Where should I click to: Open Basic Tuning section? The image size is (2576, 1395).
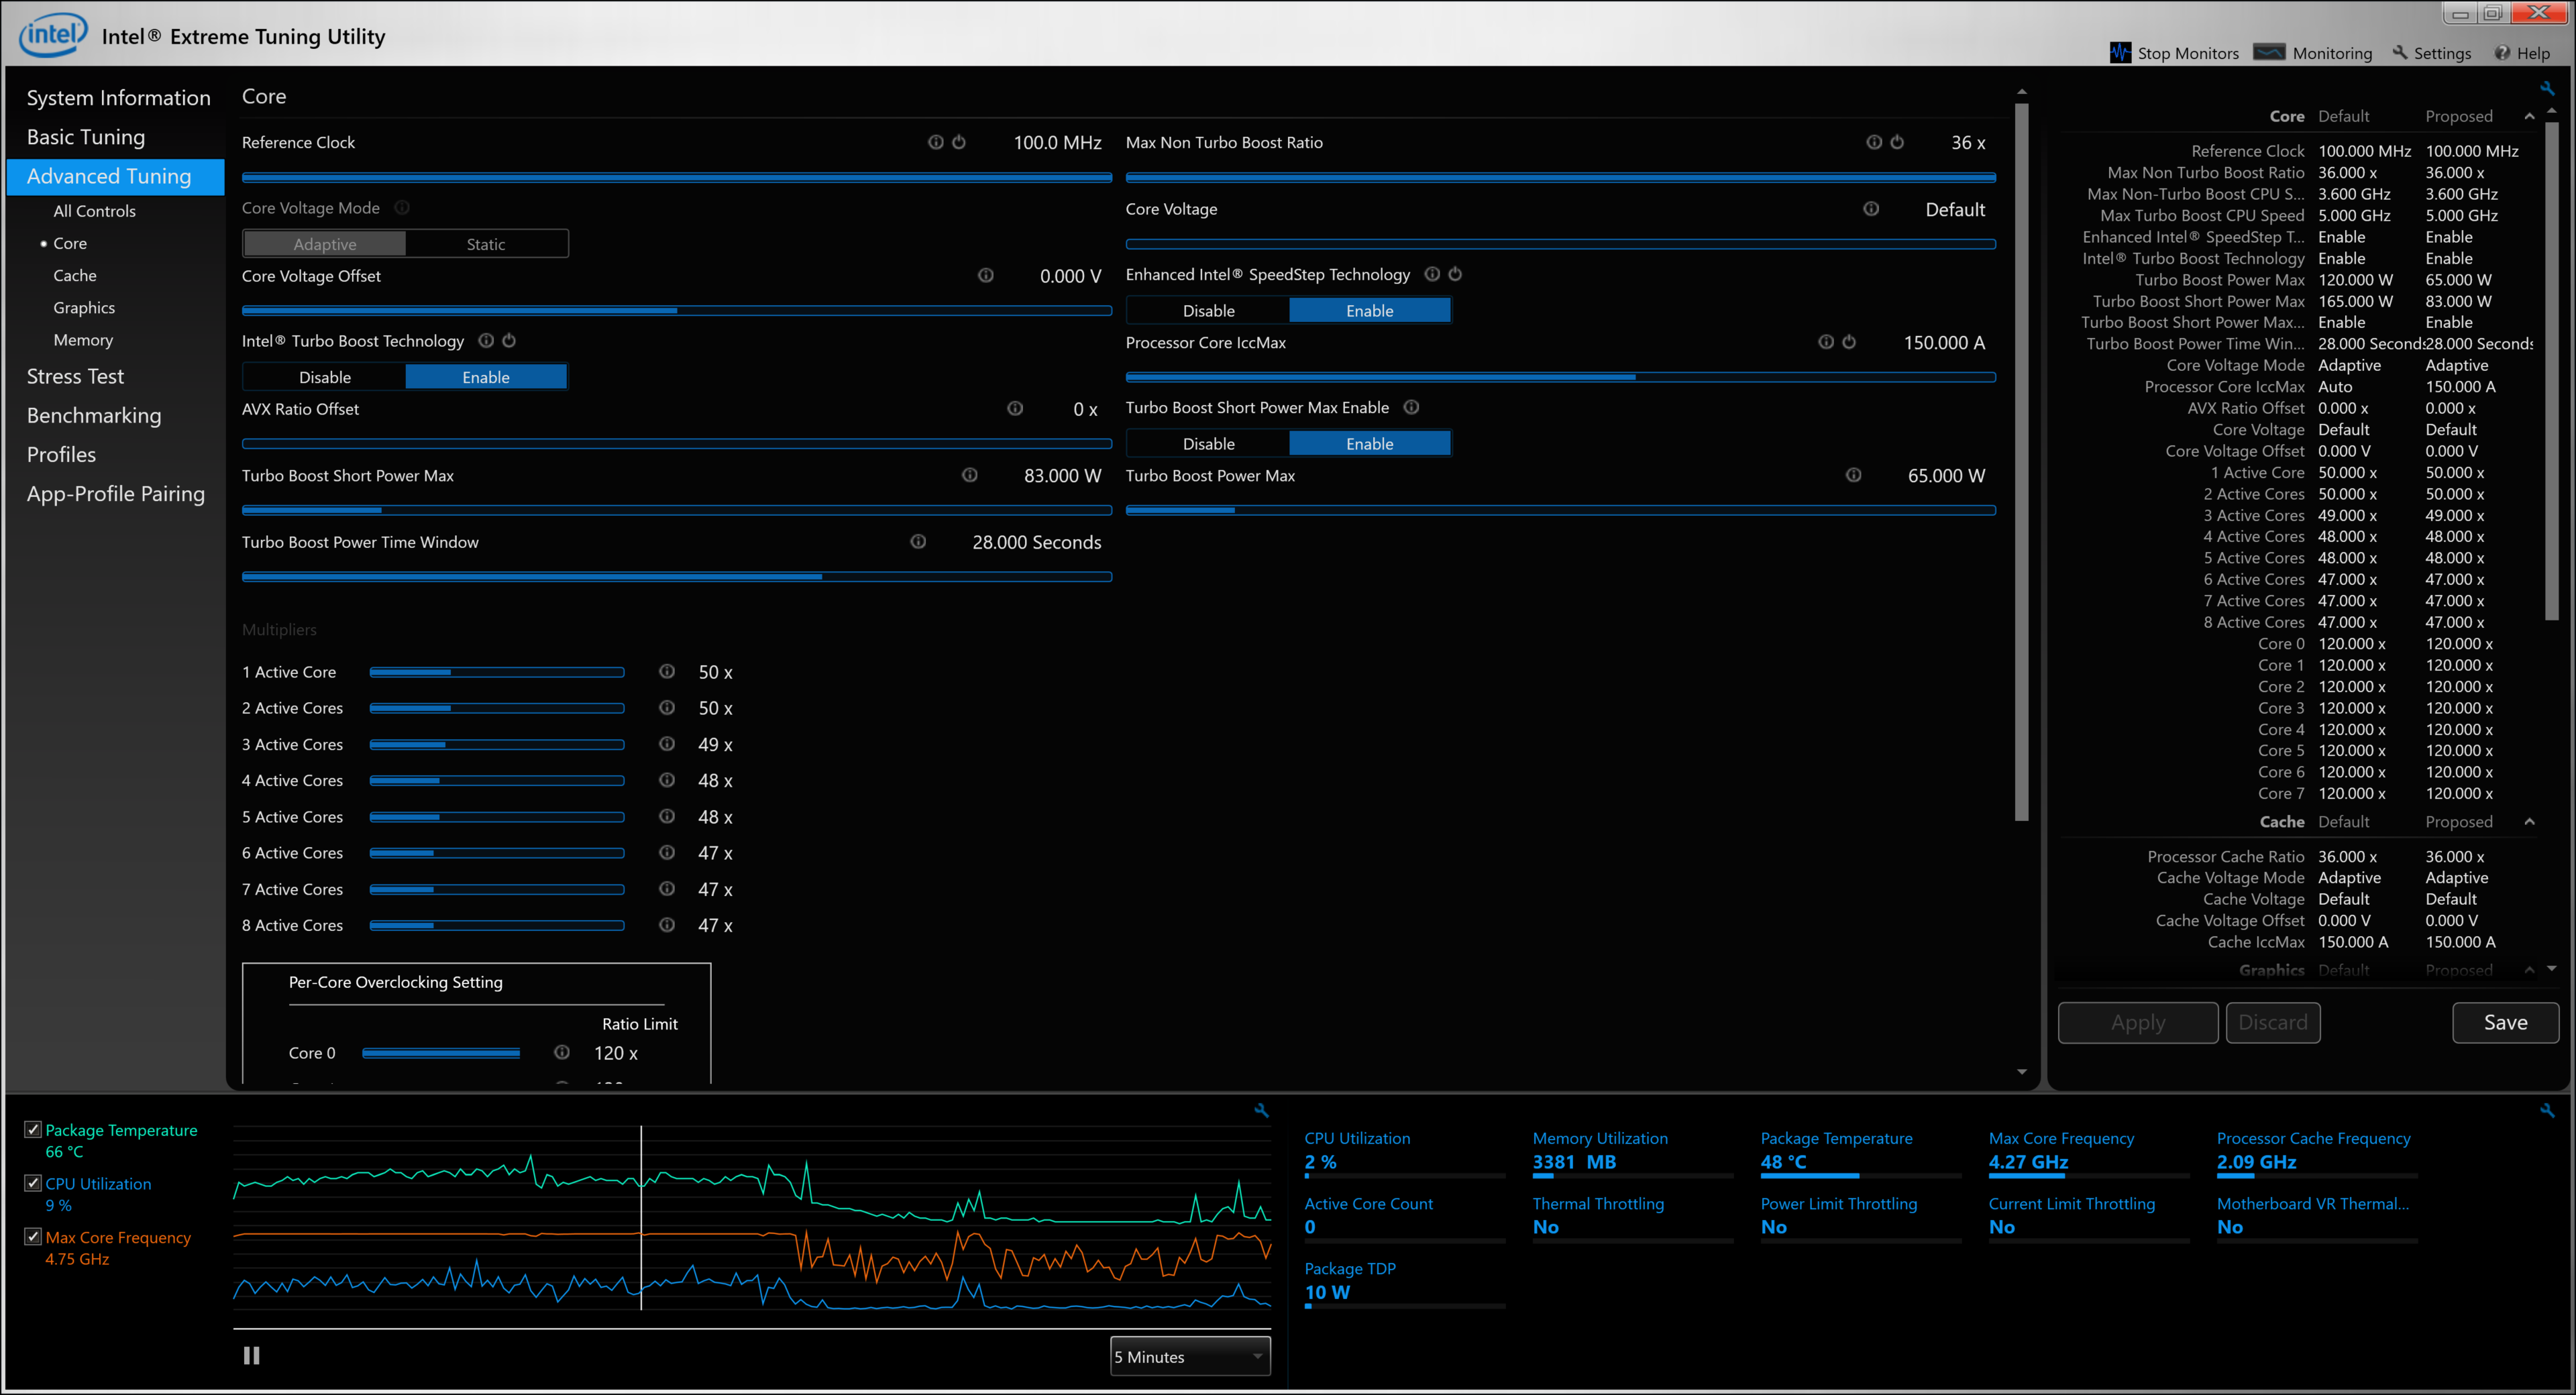86,137
